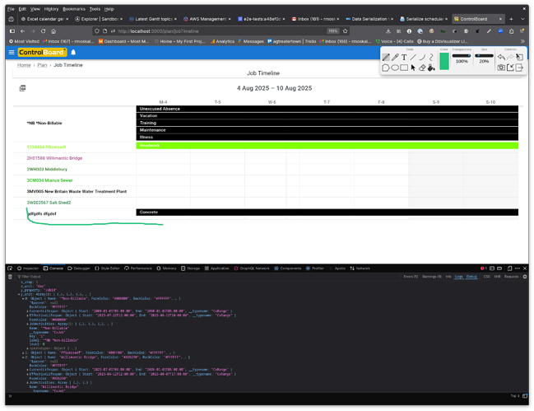The image size is (534, 411).
Task: Select the ellipse shape tool
Action: click(395, 68)
